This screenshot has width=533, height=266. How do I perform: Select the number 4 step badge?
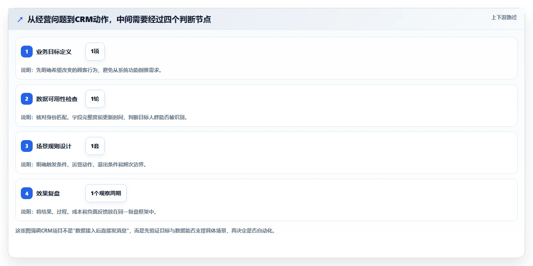pyautogui.click(x=27, y=193)
